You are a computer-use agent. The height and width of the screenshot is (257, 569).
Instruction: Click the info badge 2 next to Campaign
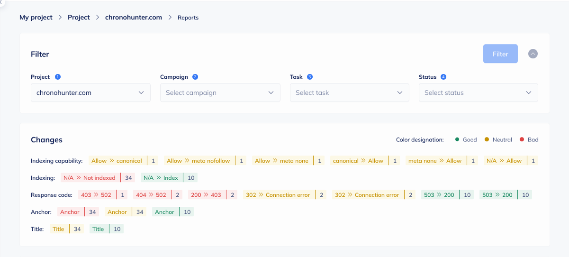(x=195, y=77)
